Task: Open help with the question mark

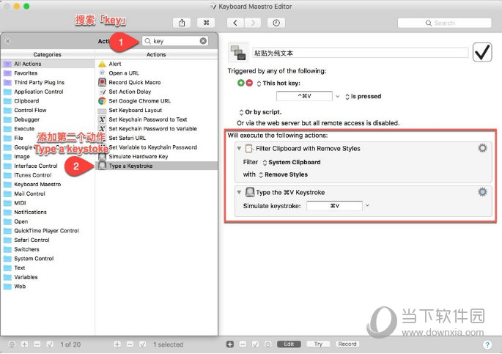Action: (487, 344)
